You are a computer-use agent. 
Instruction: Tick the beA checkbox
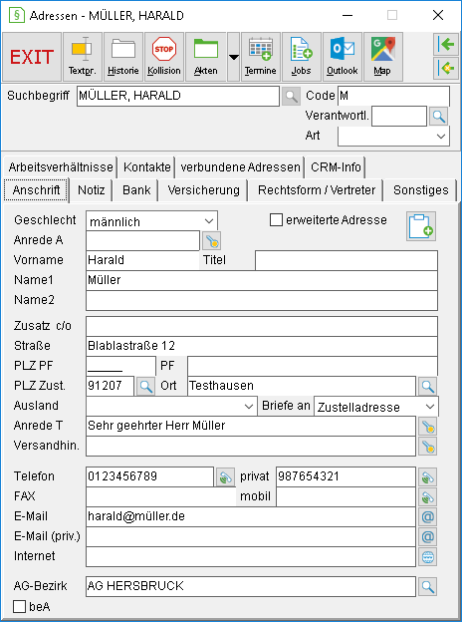tap(19, 606)
